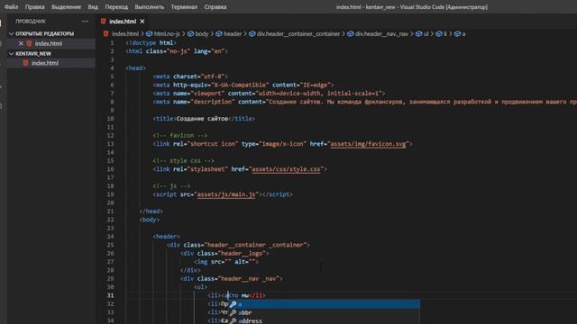Click div.header__nav._nav breadcrumb
577x324 pixels.
pos(381,34)
